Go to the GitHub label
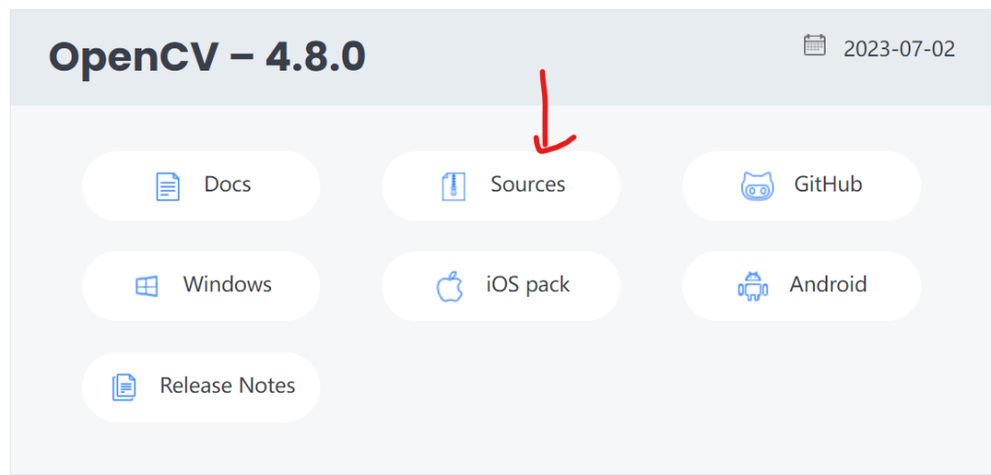The image size is (991, 475). tap(827, 184)
